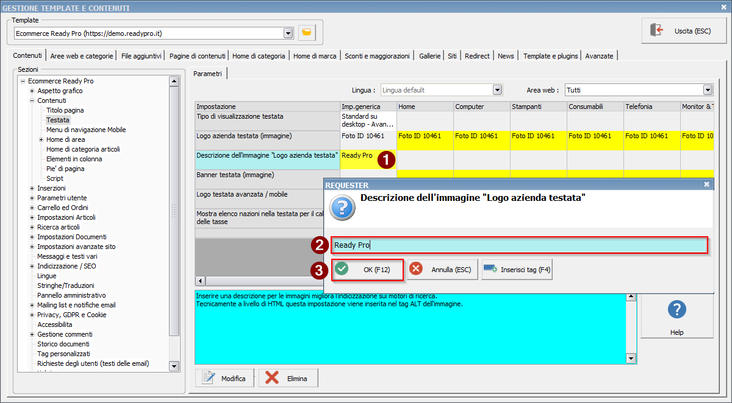Click the Inserisci tag (F4) button

click(x=517, y=269)
